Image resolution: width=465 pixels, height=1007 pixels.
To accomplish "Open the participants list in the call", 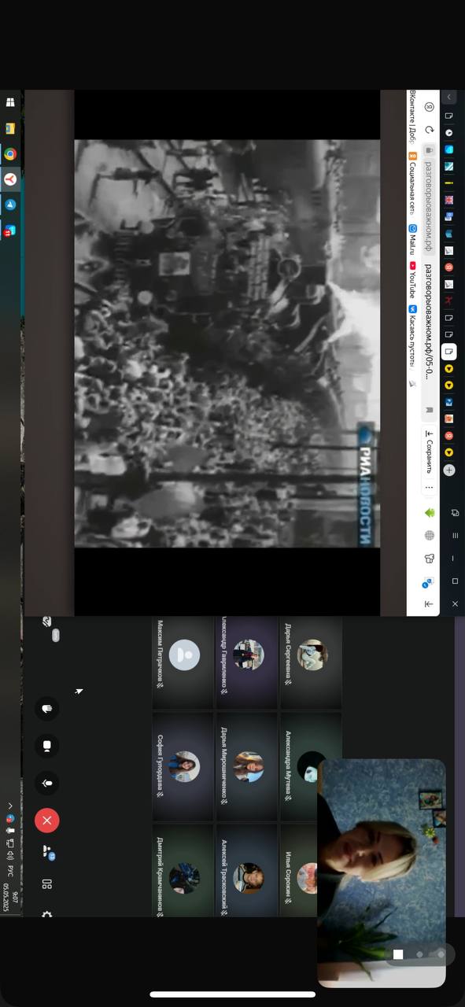I will pos(47,852).
